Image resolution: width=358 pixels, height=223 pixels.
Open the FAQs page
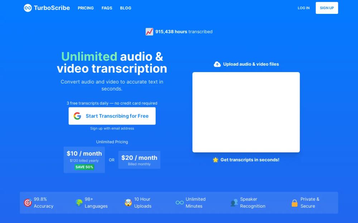107,8
